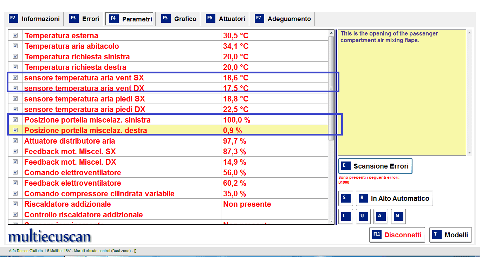481x257 pixels.
Task: Click the parameter list scrollbar thumb
Action: click(x=331, y=88)
